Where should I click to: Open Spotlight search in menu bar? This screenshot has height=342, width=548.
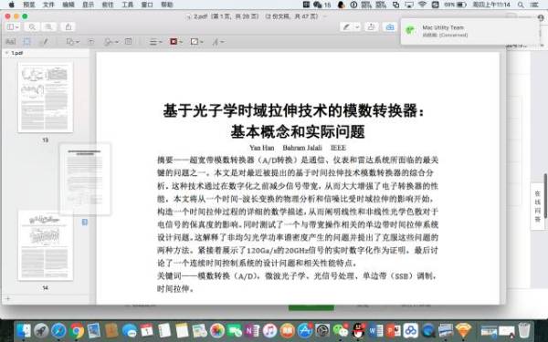(521, 5)
